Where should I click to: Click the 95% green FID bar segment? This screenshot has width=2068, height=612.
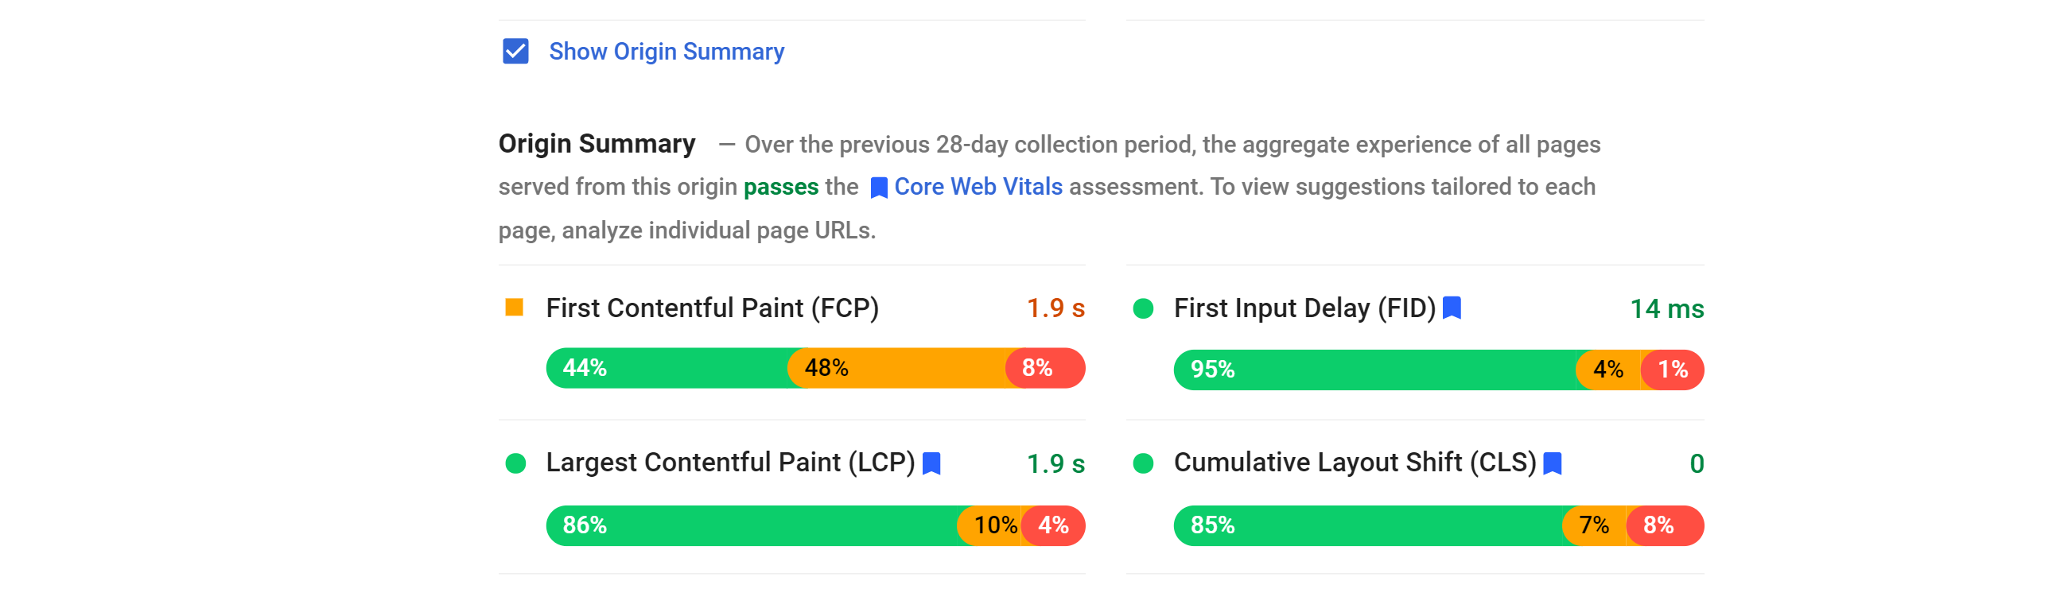pyautogui.click(x=1373, y=370)
